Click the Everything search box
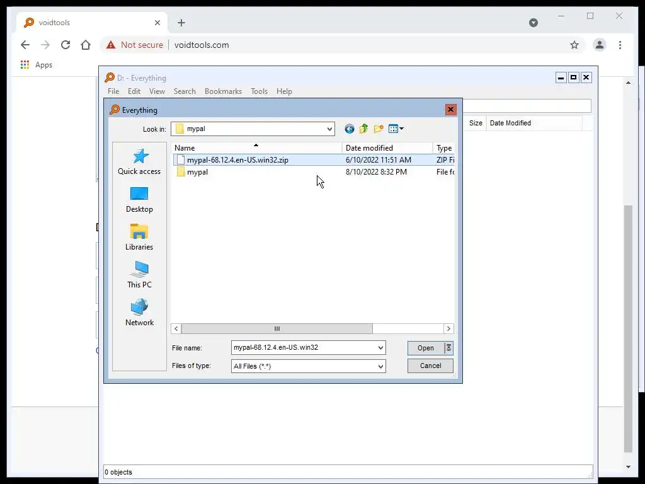 tap(527, 106)
